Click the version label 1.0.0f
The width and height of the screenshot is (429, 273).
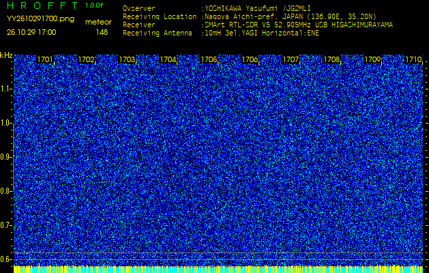coord(94,5)
